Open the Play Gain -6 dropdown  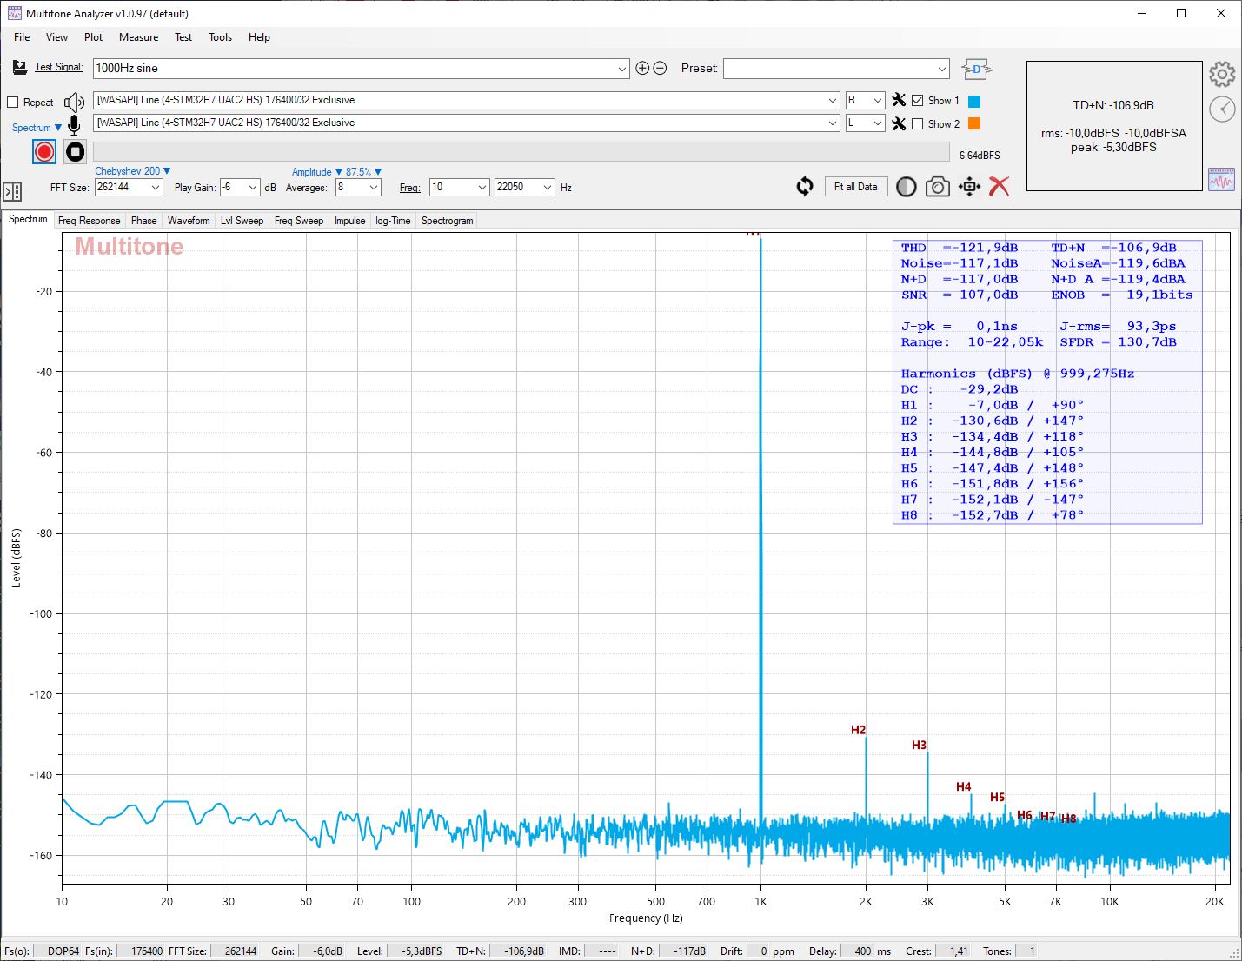click(253, 187)
